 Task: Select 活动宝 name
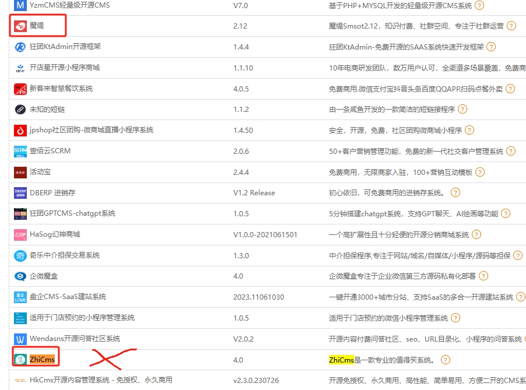tap(40, 172)
